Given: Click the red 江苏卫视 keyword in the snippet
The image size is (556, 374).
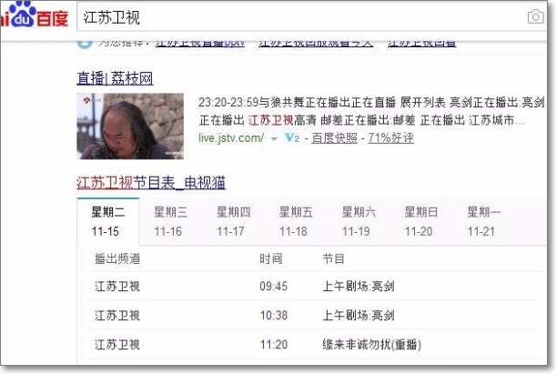Looking at the screenshot, I should 270,120.
